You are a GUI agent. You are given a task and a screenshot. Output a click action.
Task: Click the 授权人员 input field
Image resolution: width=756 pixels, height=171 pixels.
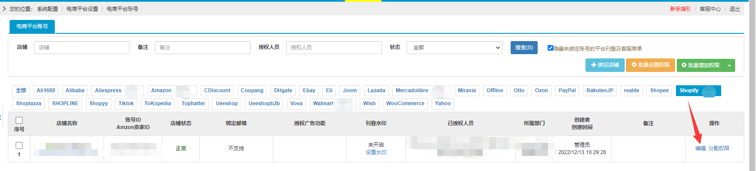tap(334, 48)
